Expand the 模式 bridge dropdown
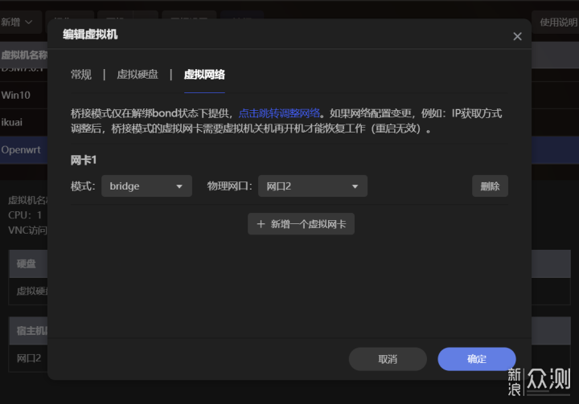 coord(146,186)
